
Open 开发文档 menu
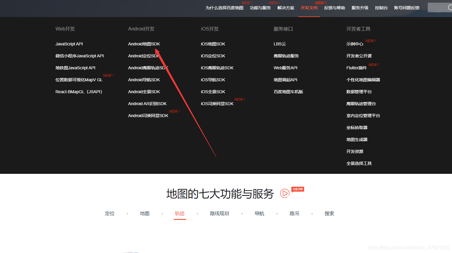(x=309, y=8)
